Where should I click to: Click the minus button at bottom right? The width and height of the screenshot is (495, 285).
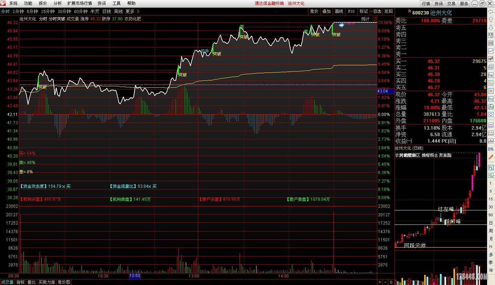point(385,282)
